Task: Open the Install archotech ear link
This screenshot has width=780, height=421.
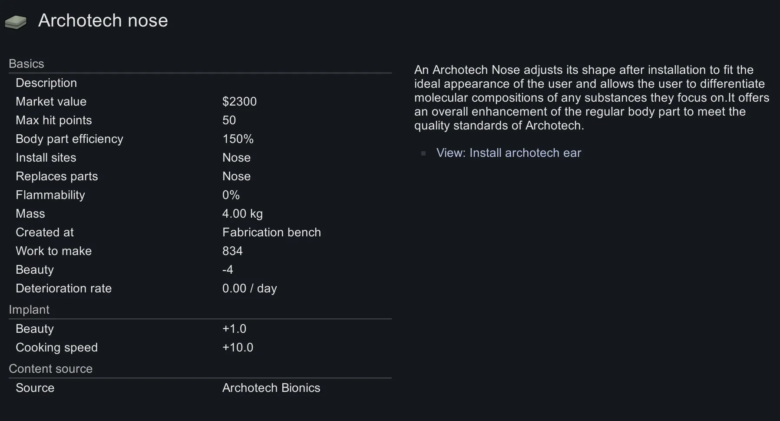Action: (x=508, y=153)
